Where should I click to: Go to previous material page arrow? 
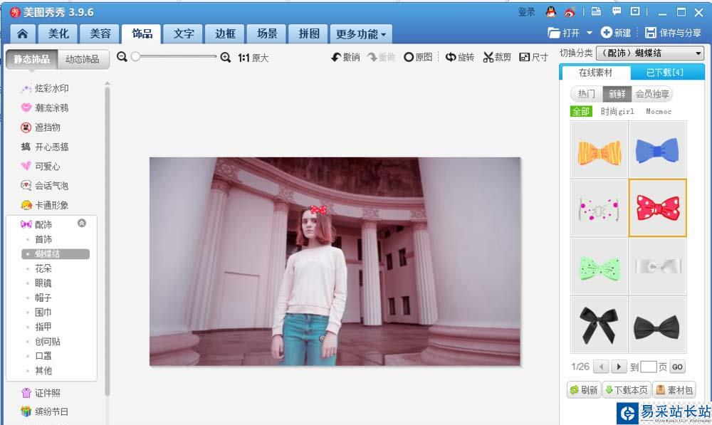[x=601, y=367]
